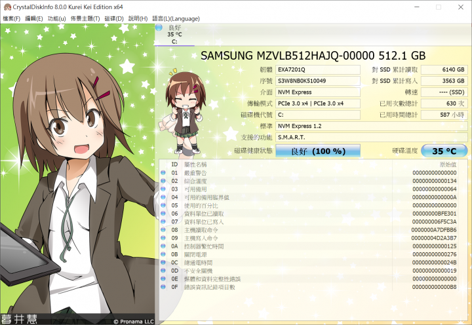
Task: Click status icon of attribute 02 綜合溫度
Action: (163, 181)
